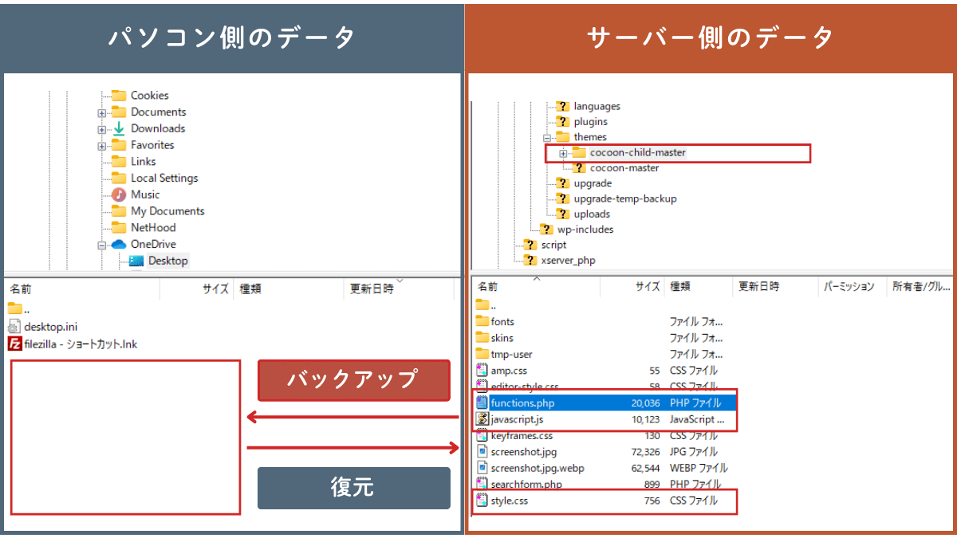Sort local files by 更新日時 column

[372, 289]
